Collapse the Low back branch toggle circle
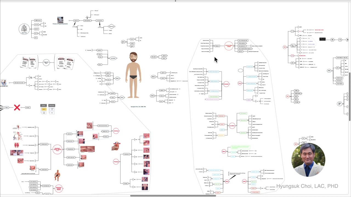 tap(117, 58)
